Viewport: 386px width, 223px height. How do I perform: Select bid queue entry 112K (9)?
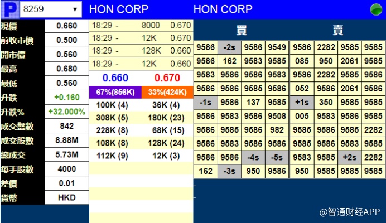(x=112, y=156)
